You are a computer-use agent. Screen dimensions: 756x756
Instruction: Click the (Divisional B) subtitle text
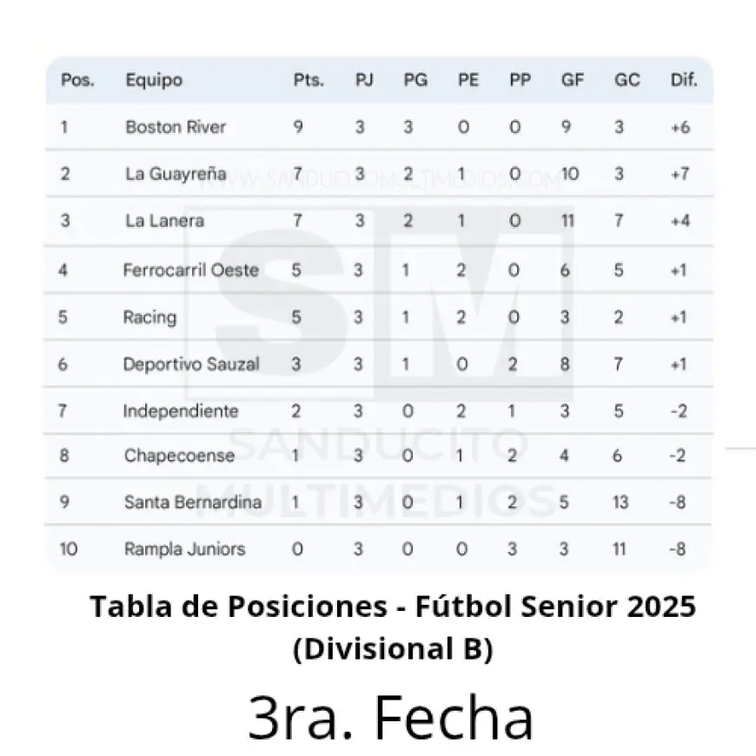pyautogui.click(x=393, y=649)
